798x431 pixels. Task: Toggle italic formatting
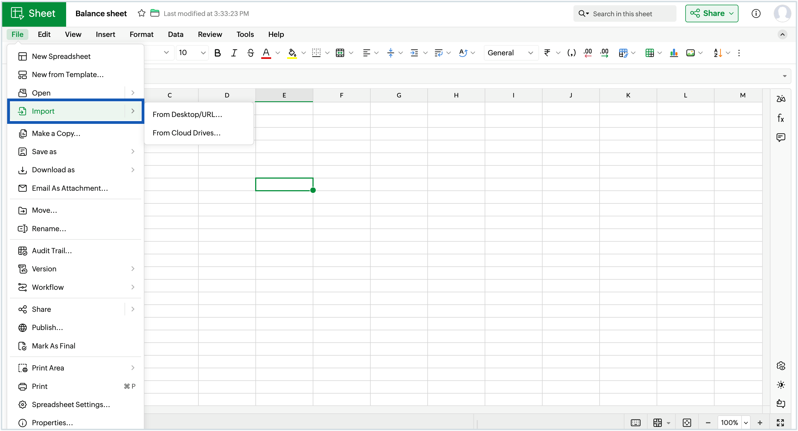pyautogui.click(x=234, y=53)
